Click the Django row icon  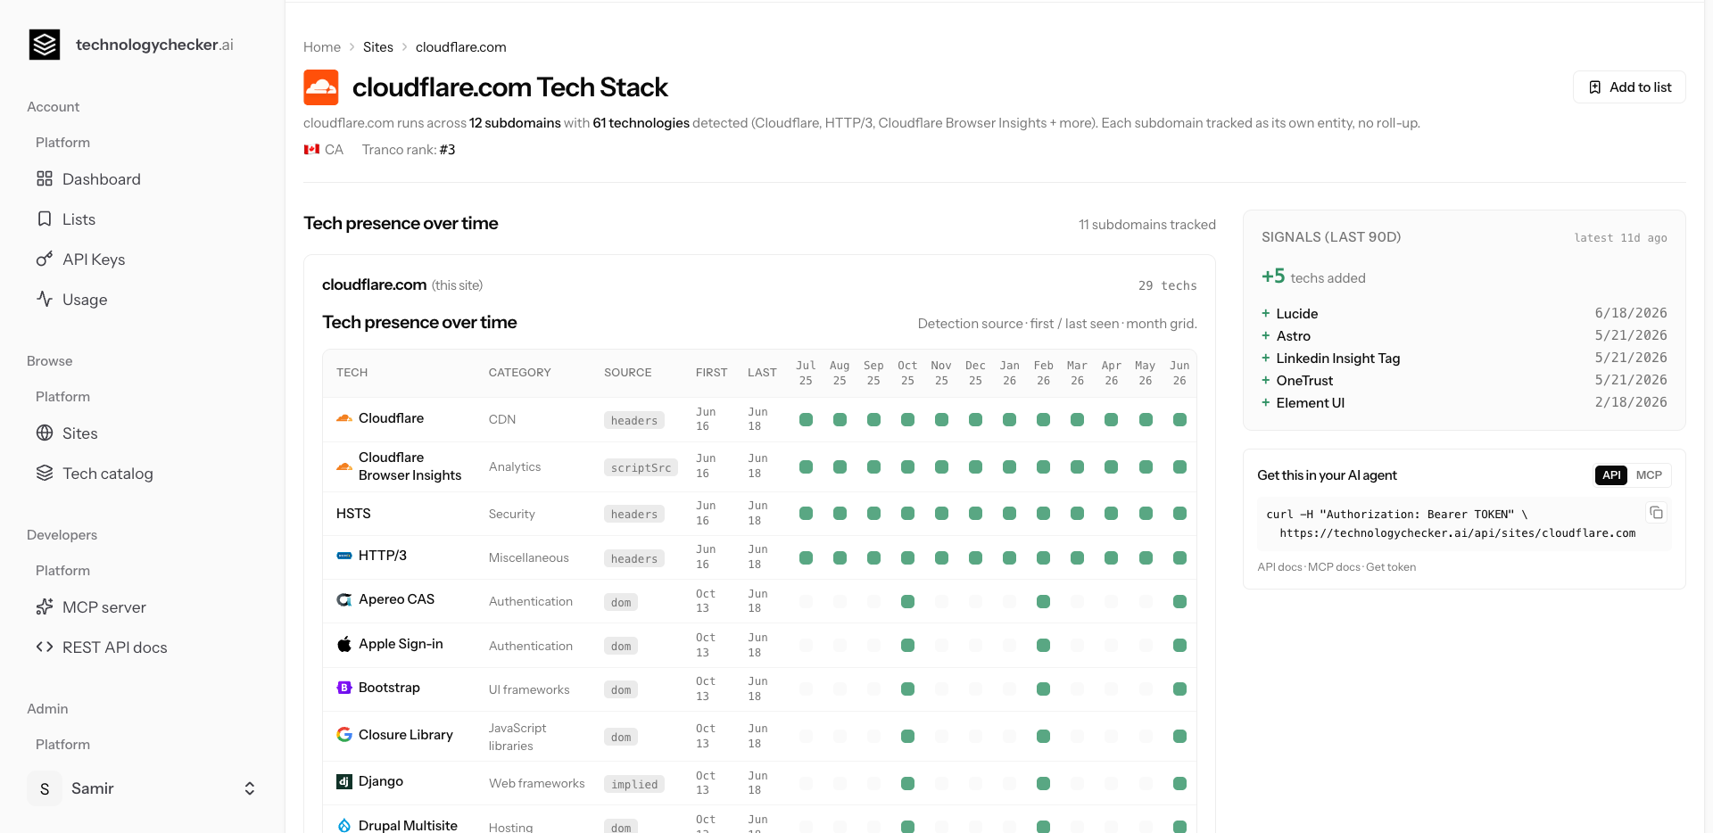pos(344,781)
